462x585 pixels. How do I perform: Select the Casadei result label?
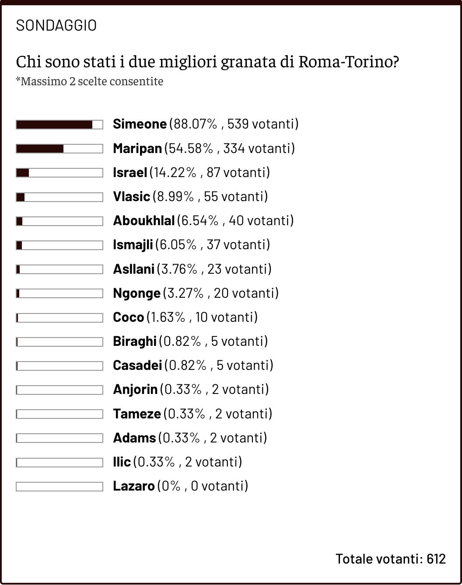click(193, 365)
